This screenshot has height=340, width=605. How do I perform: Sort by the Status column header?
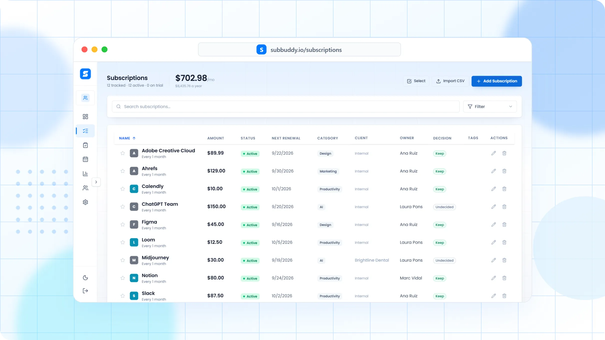tap(248, 138)
